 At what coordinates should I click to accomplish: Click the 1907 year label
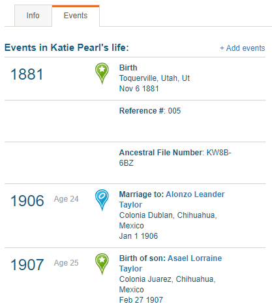click(x=27, y=265)
